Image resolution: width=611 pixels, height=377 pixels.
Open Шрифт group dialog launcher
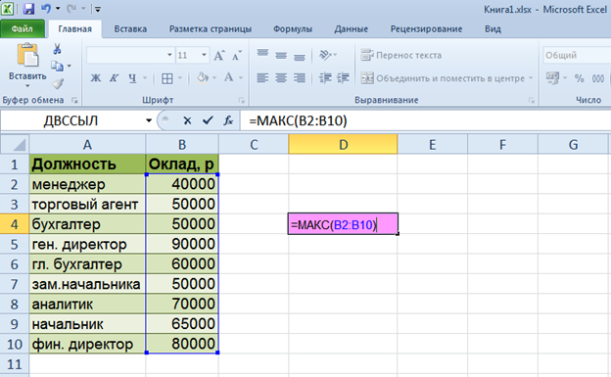pyautogui.click(x=242, y=101)
